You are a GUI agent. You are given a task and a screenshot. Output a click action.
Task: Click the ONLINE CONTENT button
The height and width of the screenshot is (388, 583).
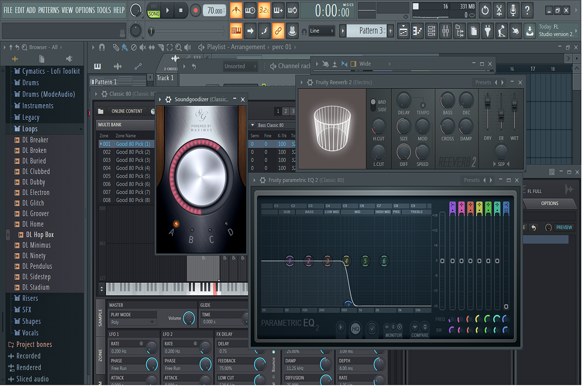pyautogui.click(x=127, y=111)
